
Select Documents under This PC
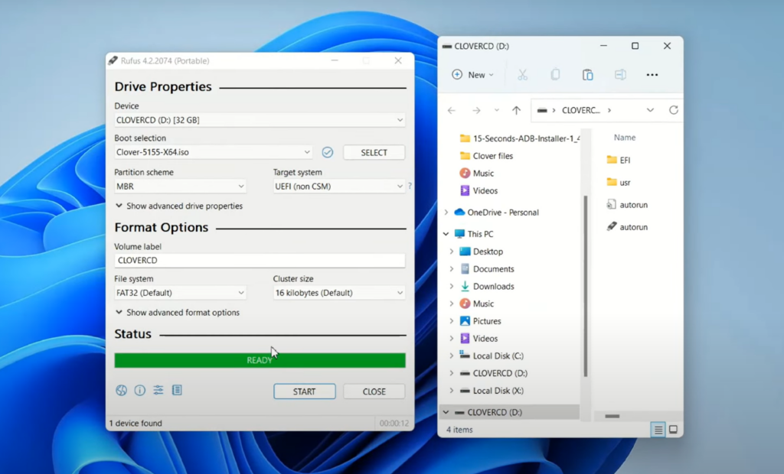(493, 268)
